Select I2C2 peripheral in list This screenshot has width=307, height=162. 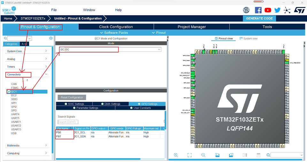[x=14, y=95]
